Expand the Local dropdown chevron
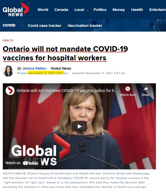The image size is (166, 194). 87,10
